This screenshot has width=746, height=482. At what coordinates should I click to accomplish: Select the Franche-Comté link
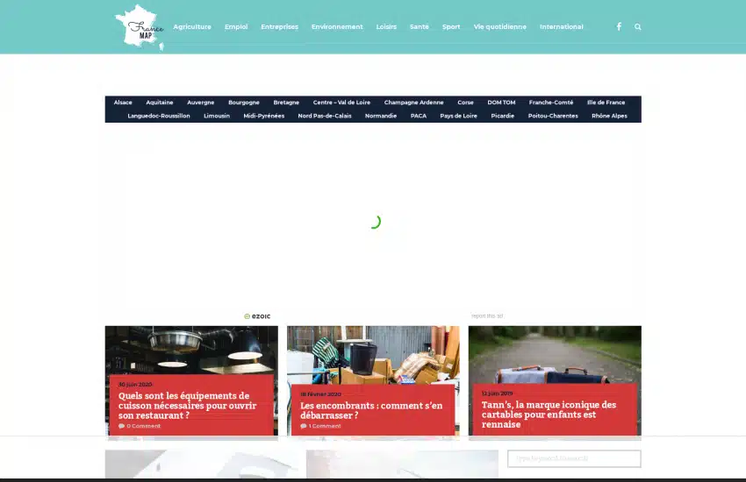[551, 103]
